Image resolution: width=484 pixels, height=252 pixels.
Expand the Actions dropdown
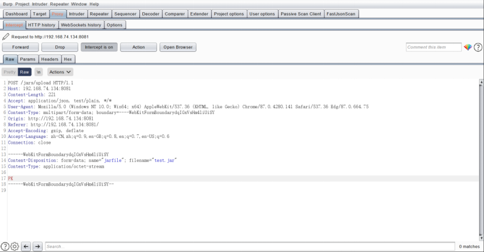tap(60, 72)
